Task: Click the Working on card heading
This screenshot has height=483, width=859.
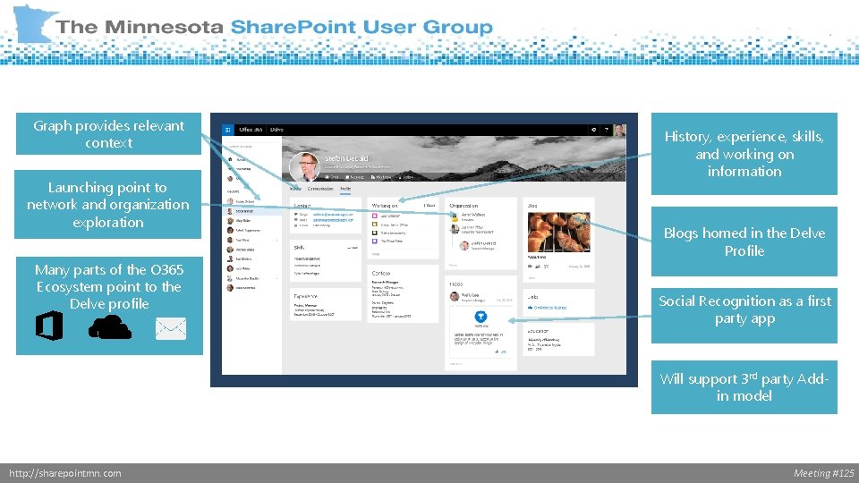Action: pos(385,206)
